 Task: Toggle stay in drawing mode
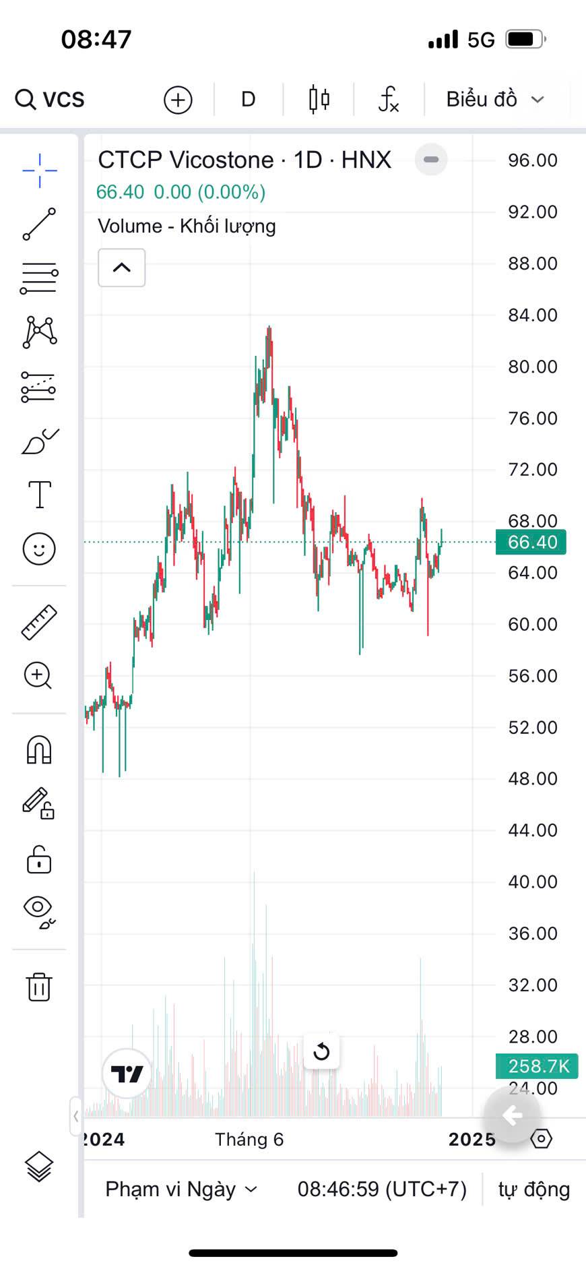38,803
